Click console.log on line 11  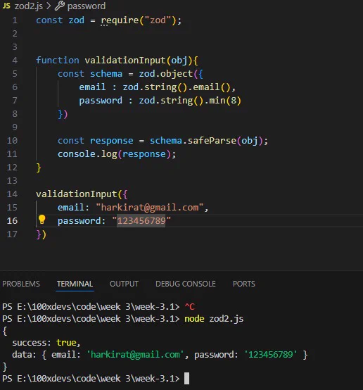pos(87,154)
